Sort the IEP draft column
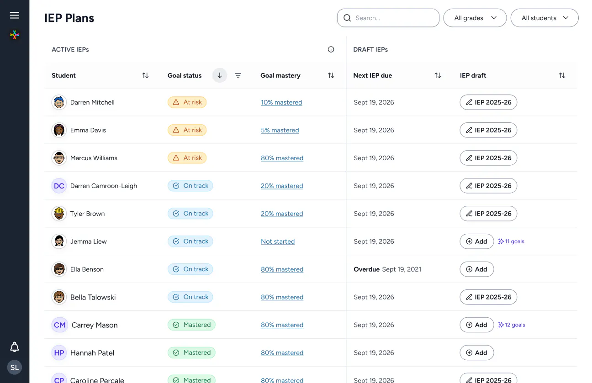592x383 pixels. [x=562, y=76]
